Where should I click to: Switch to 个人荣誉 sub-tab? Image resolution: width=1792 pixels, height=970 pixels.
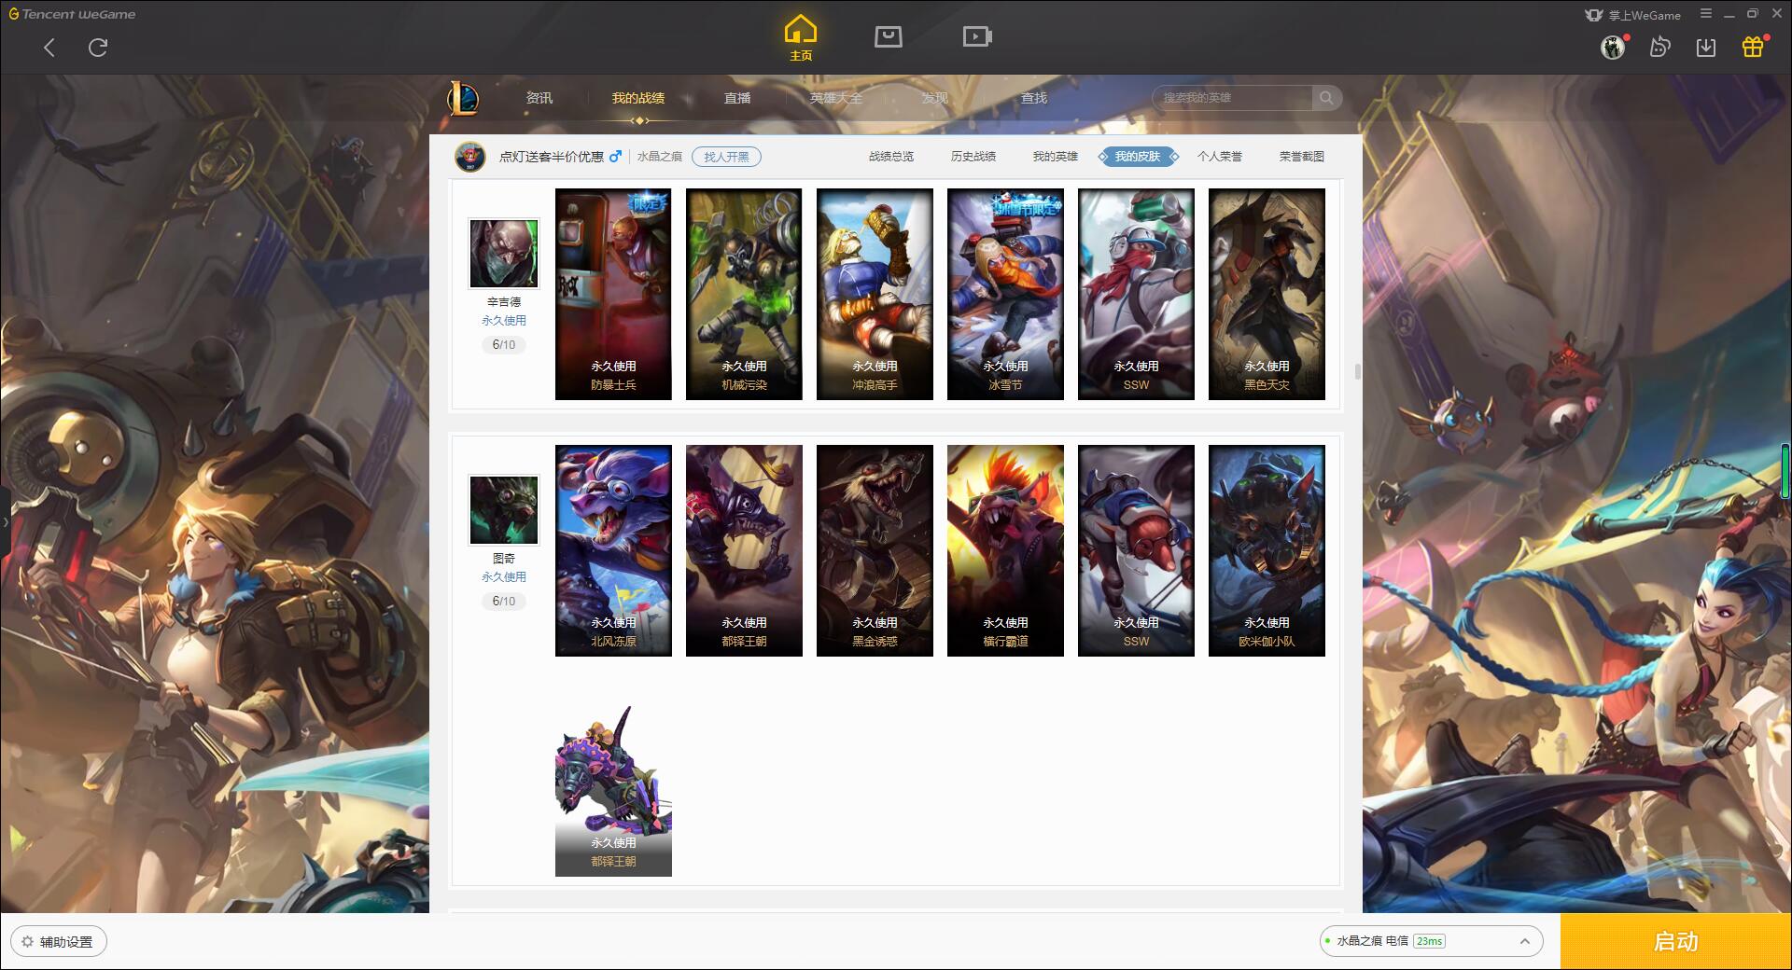click(1220, 157)
